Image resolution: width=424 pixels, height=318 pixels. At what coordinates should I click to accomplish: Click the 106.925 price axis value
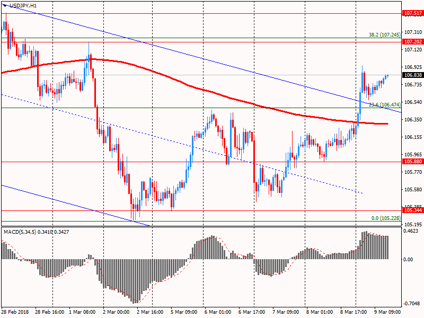pyautogui.click(x=413, y=67)
